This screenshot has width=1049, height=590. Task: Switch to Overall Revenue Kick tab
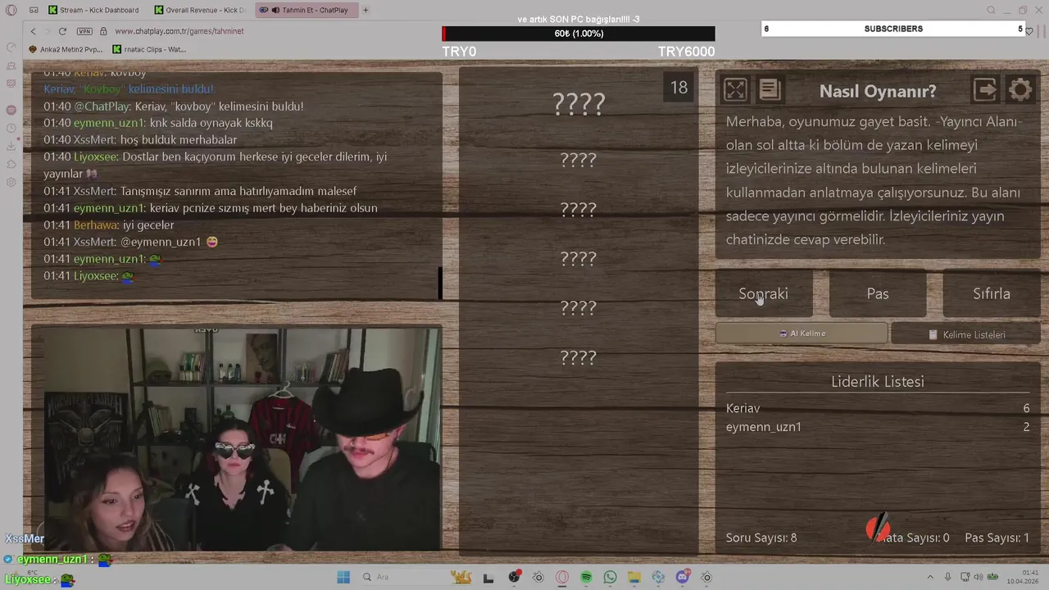[x=200, y=10]
